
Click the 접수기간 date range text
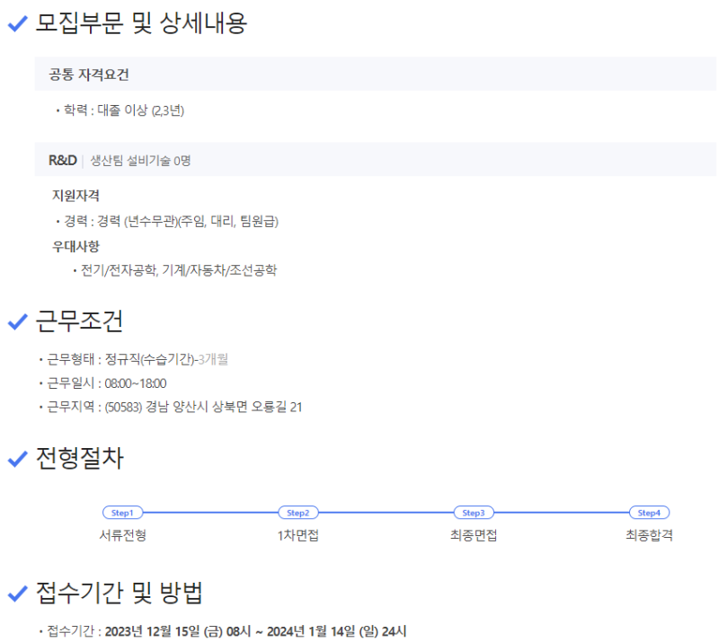pyautogui.click(x=255, y=631)
